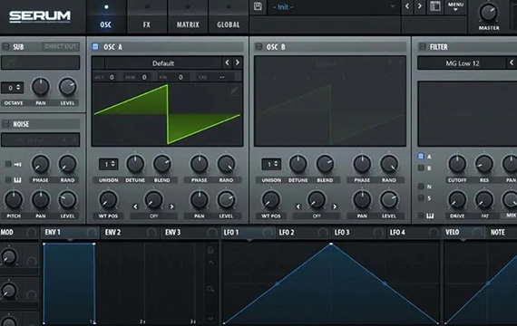
Task: Switch to the OSC tab
Action: click(x=106, y=17)
